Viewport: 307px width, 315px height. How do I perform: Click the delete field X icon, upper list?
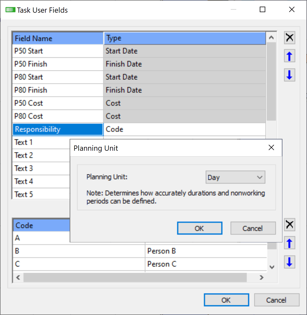(x=290, y=38)
